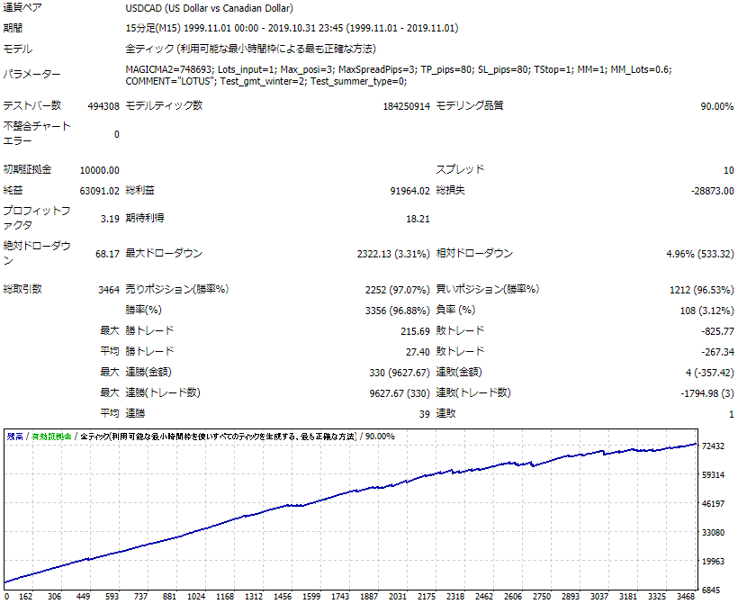Click the 72432 y-axis label on chart
This screenshot has width=738, height=604.
(713, 446)
